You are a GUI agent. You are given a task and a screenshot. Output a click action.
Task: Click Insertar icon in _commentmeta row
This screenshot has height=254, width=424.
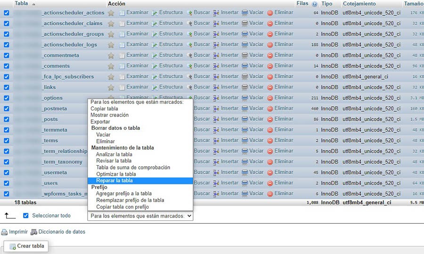click(x=216, y=55)
